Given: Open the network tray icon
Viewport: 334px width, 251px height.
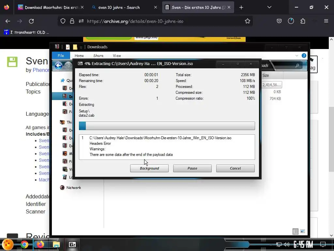Looking at the screenshot, I should pyautogui.click(x=279, y=244).
